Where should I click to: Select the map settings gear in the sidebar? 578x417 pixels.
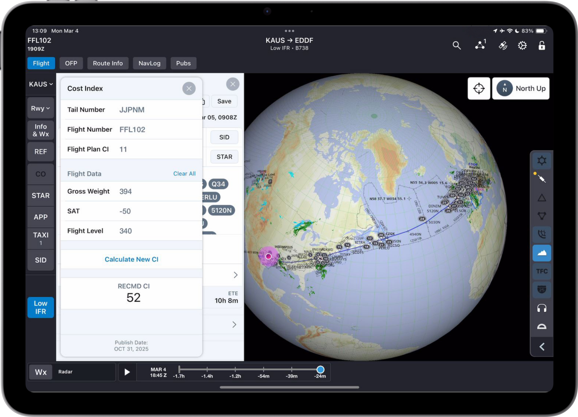[x=542, y=160]
